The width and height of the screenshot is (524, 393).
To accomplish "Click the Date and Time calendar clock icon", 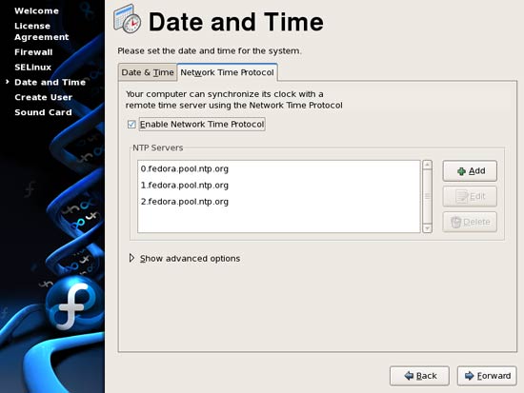I will click(x=127, y=19).
